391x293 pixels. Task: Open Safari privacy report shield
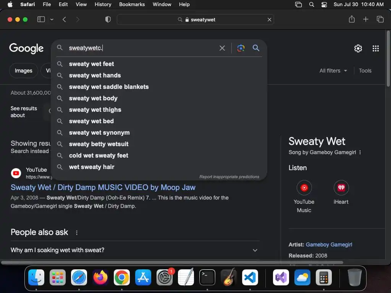(108, 19)
